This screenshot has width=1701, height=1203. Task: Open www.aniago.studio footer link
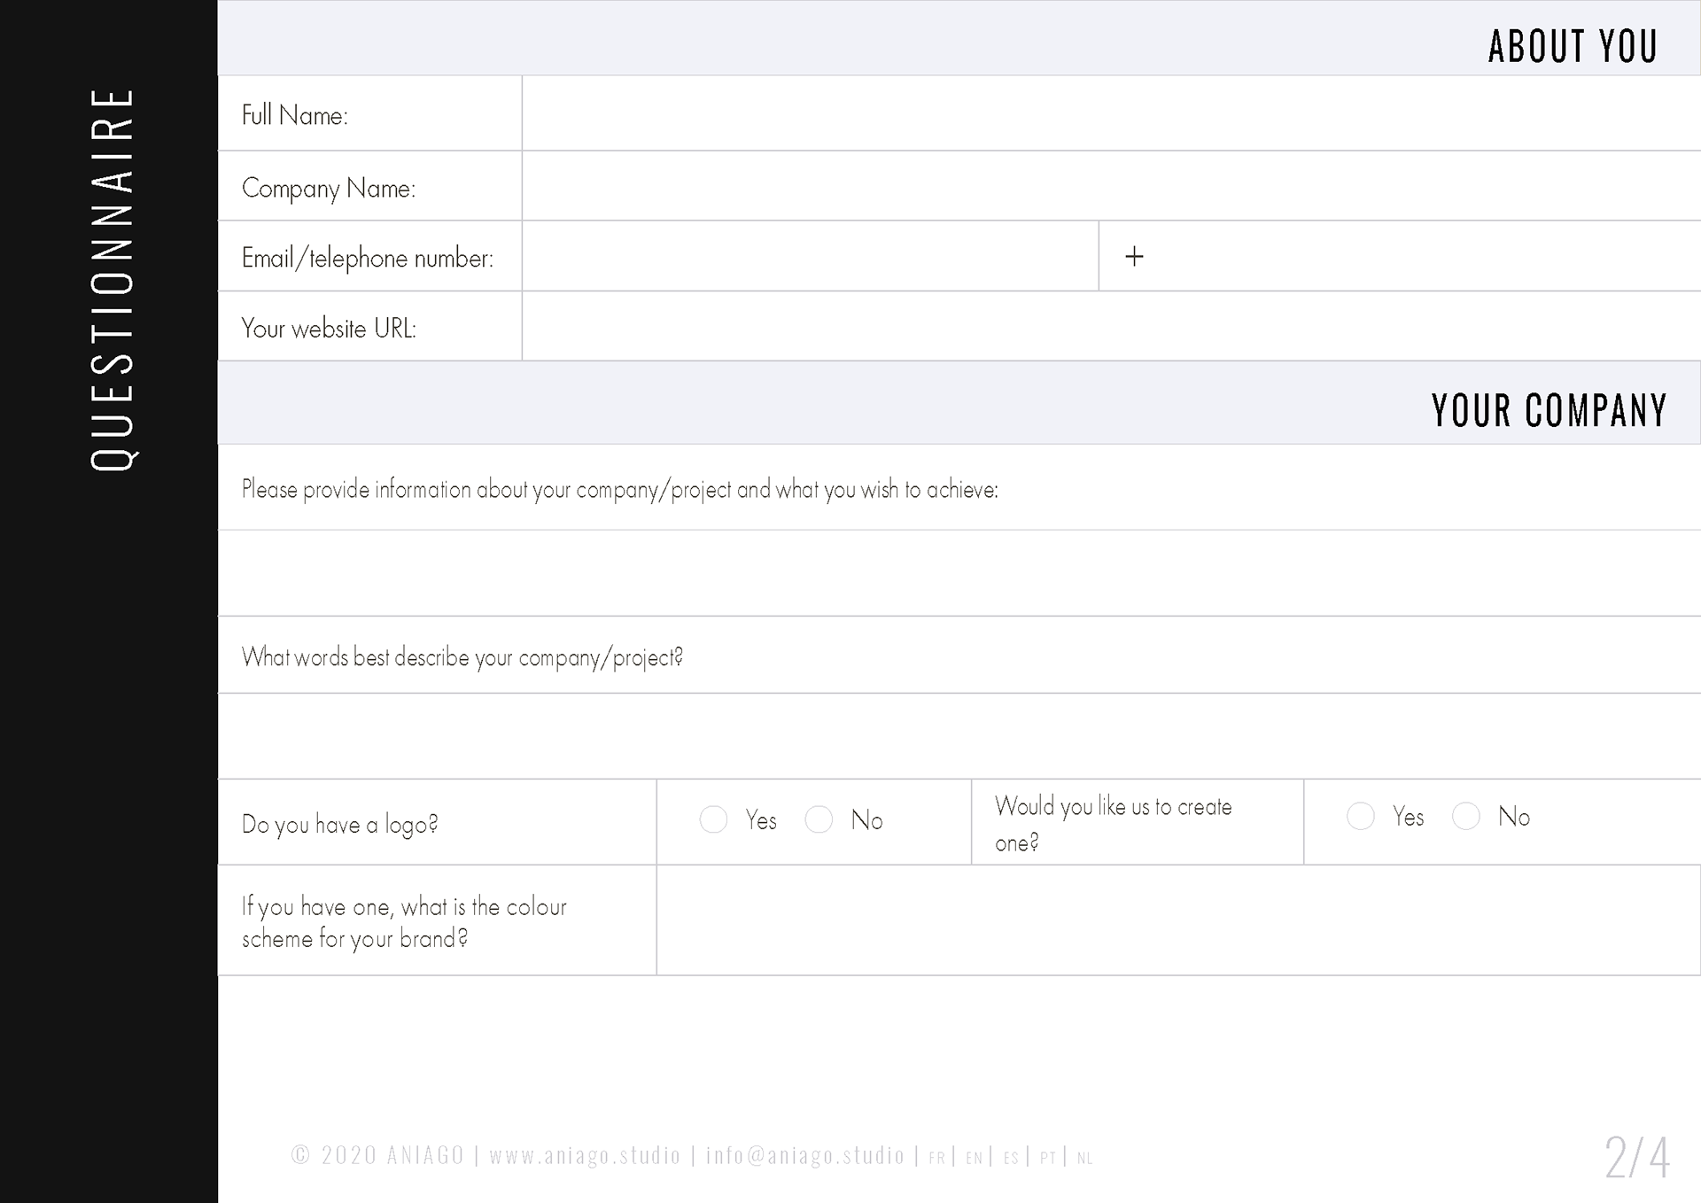(585, 1156)
